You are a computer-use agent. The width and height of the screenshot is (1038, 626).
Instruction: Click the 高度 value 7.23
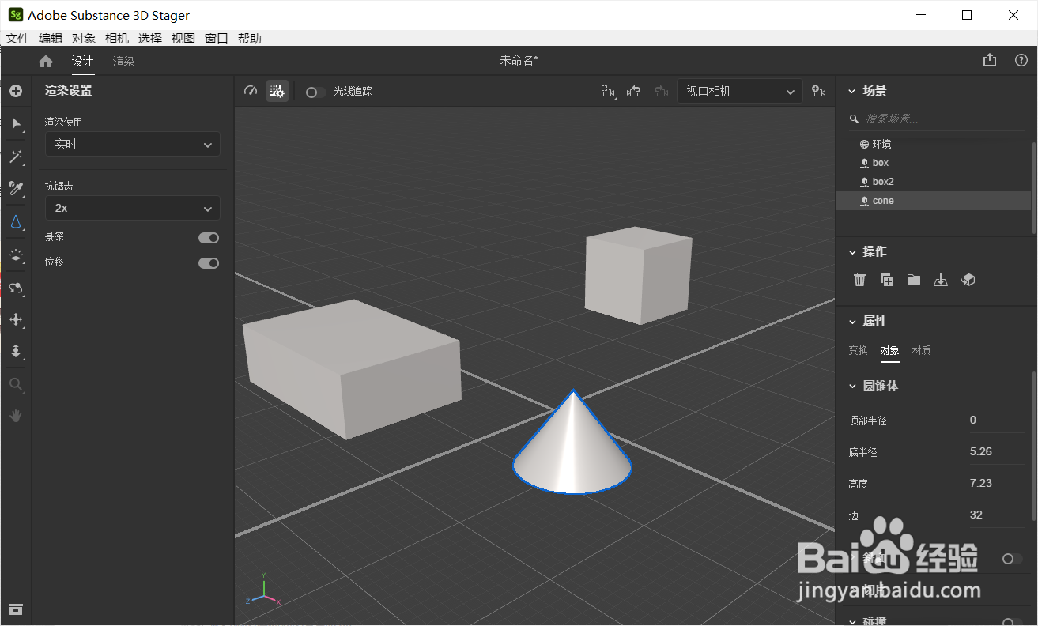click(x=996, y=483)
